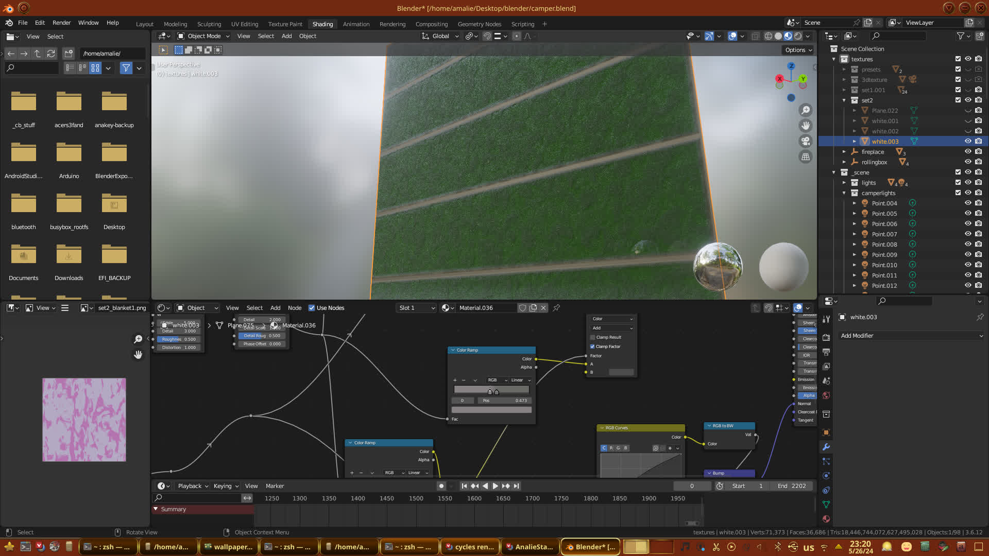Open the Material properties tab icon
This screenshot has width=989, height=556.
(826, 519)
